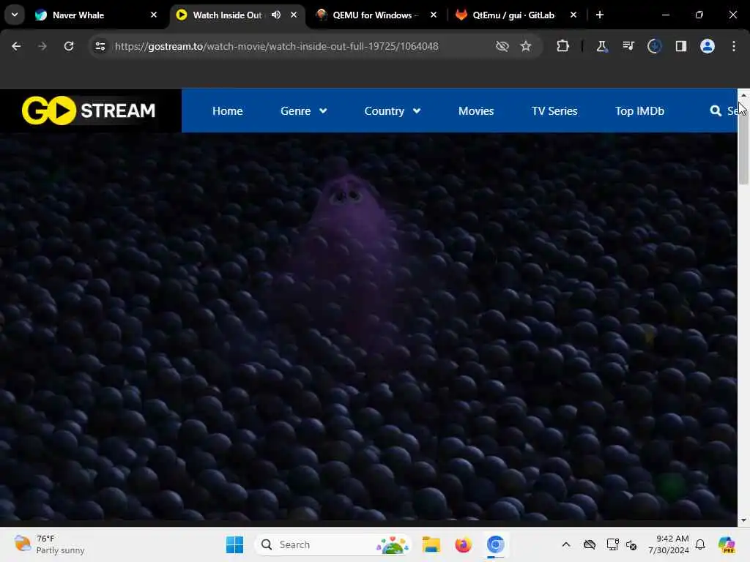This screenshot has width=750, height=562.
Task: Open the clock and calendar flyout
Action: pos(668,544)
